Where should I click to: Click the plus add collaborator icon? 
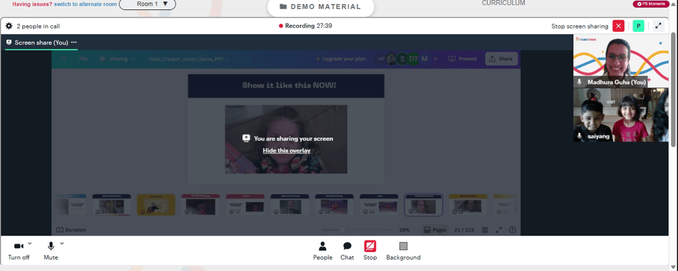click(435, 59)
